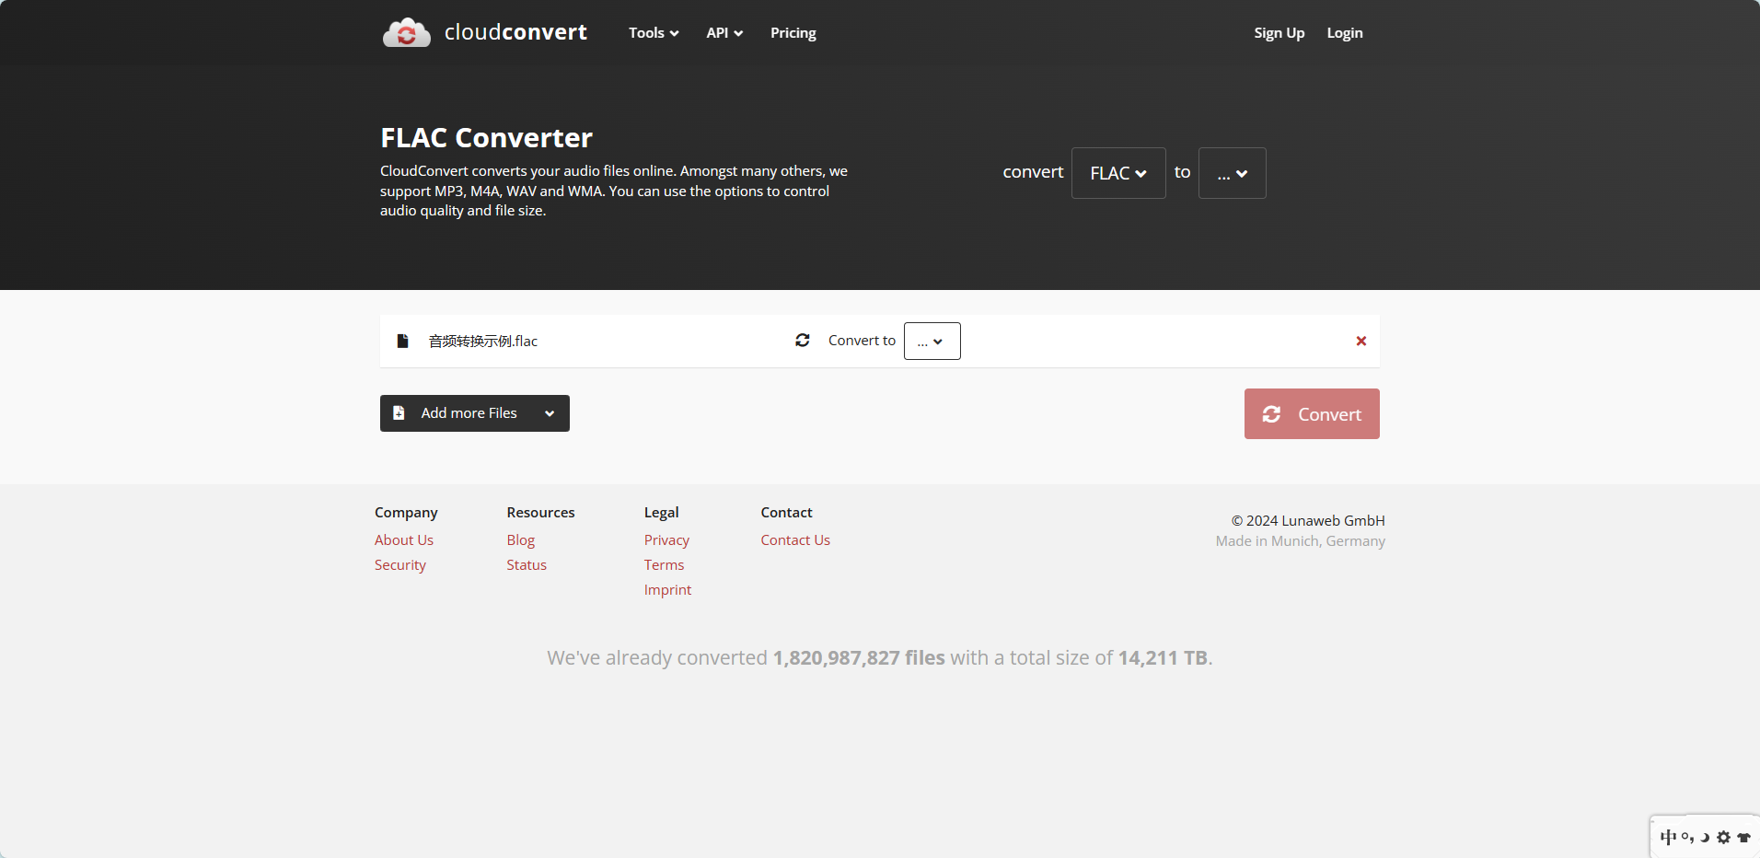Open the Contact Us link

coord(795,540)
